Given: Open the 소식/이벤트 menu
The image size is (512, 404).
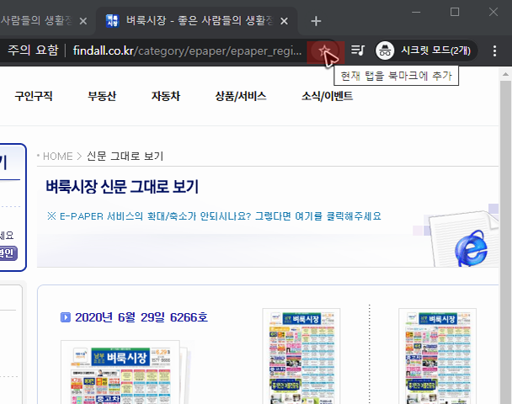Looking at the screenshot, I should click(327, 96).
